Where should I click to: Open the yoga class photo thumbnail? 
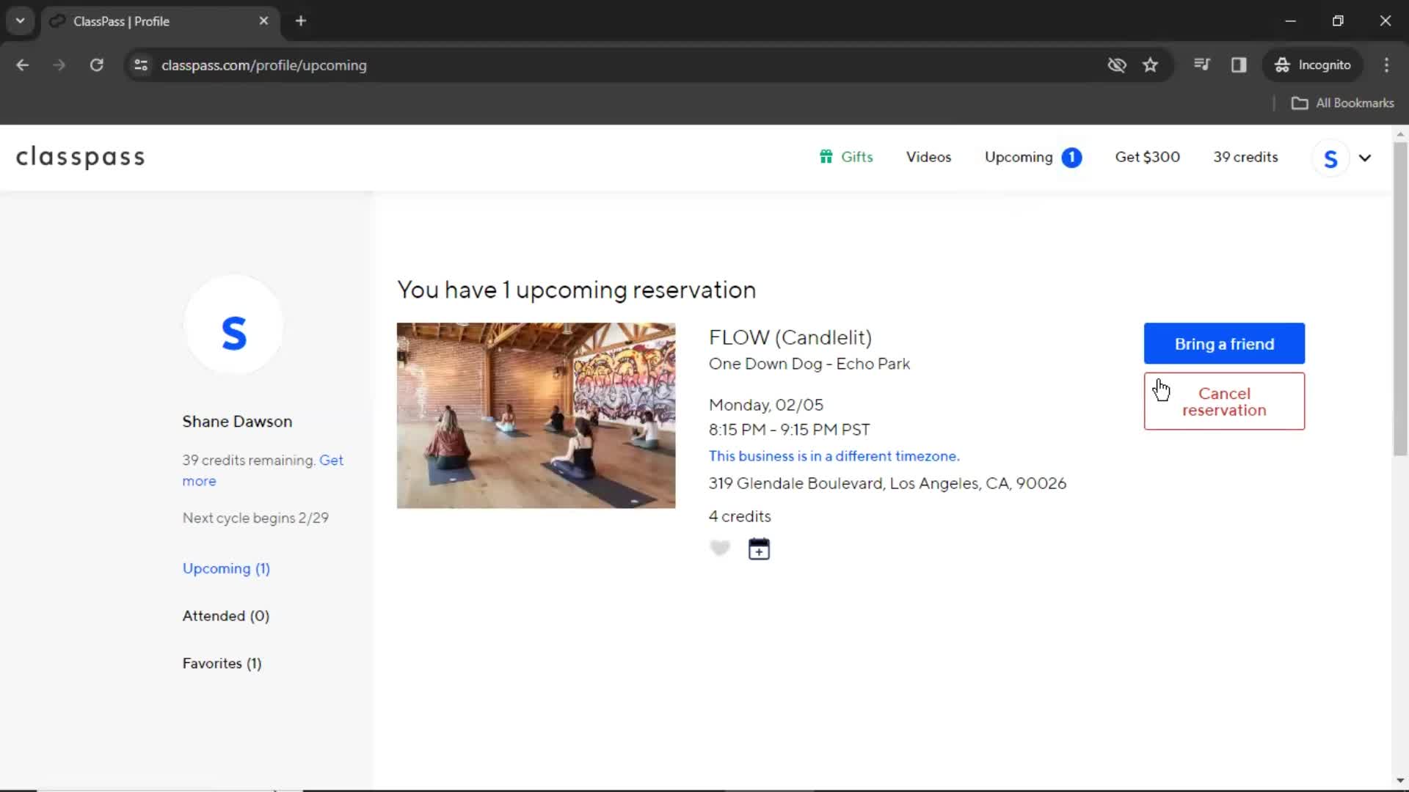coord(536,415)
